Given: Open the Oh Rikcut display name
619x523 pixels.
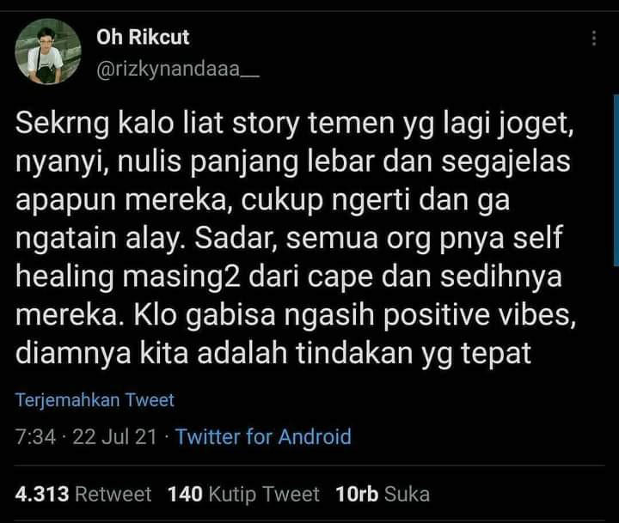Looking at the screenshot, I should pos(143,38).
